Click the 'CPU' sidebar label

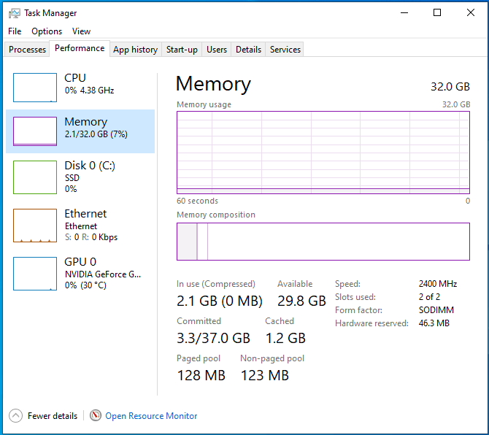coord(75,78)
